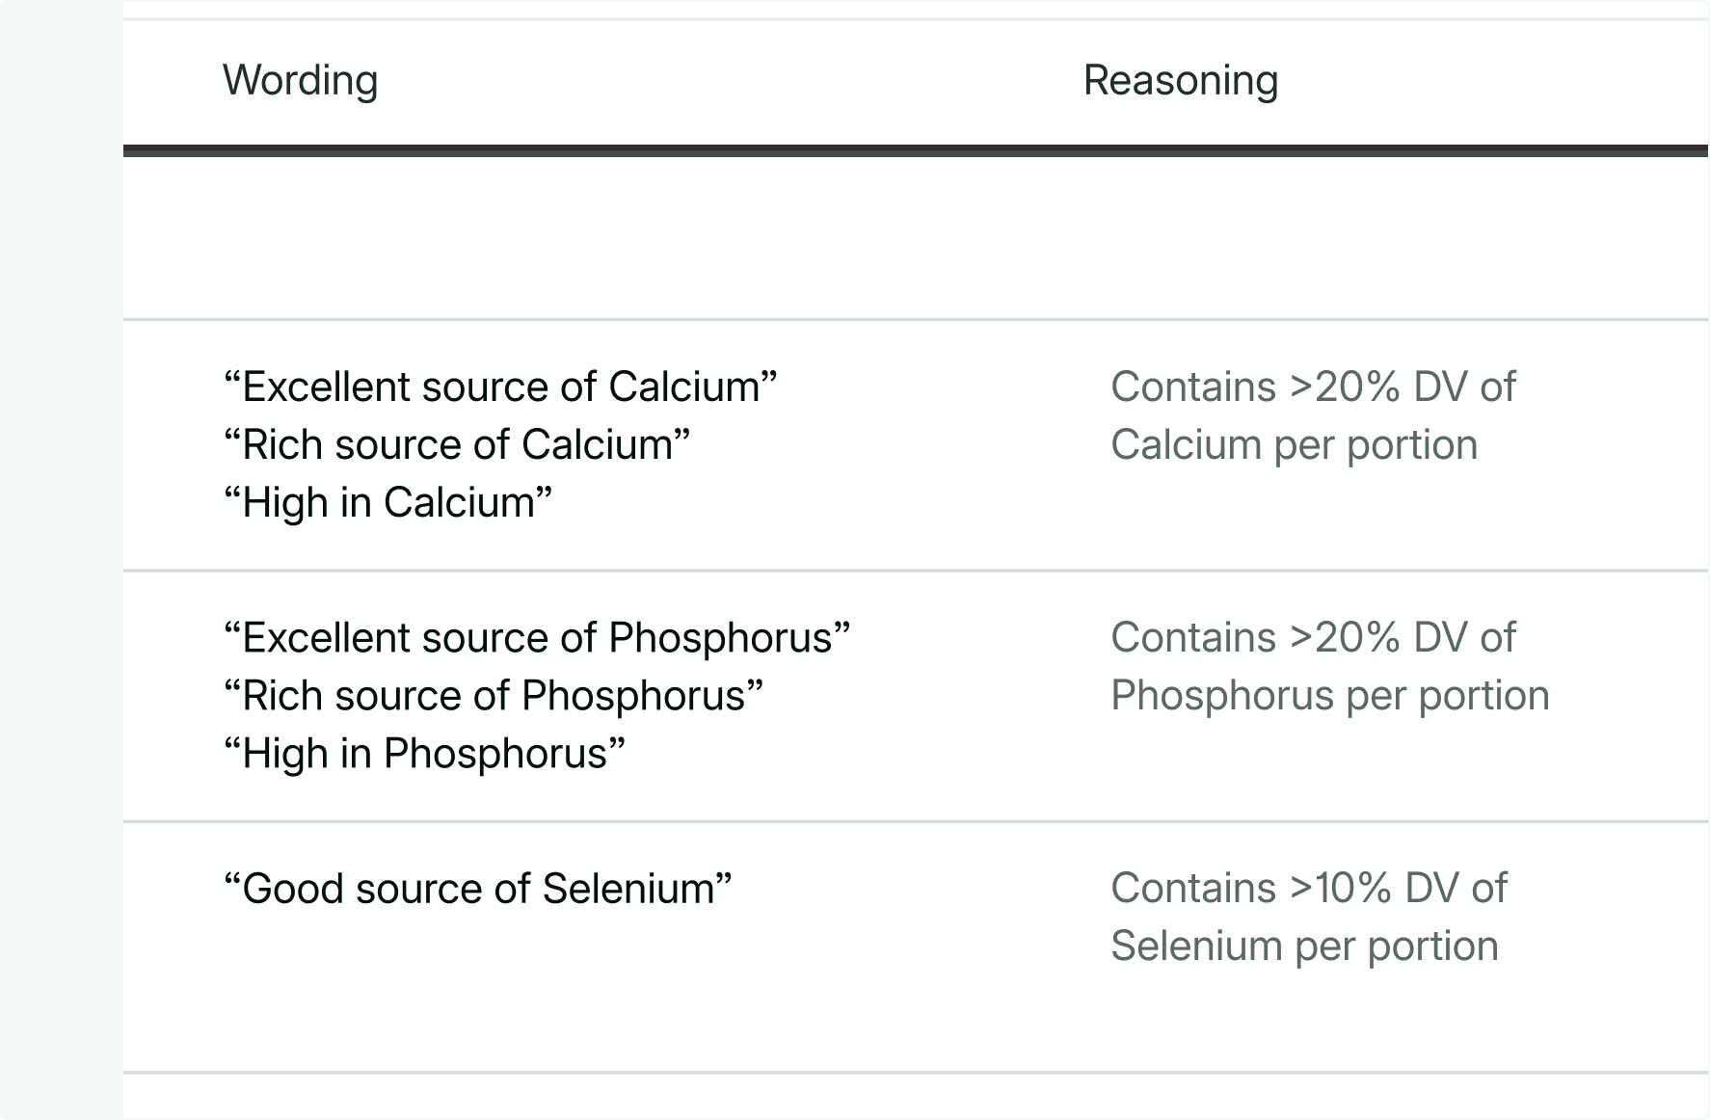Click the "Rich source of Calcium" line
Image resolution: width=1710 pixels, height=1120 pixels.
pyautogui.click(x=456, y=444)
